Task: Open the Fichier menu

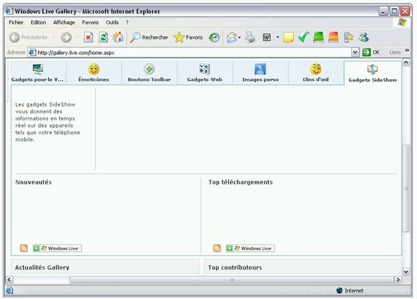Action: coord(16,23)
